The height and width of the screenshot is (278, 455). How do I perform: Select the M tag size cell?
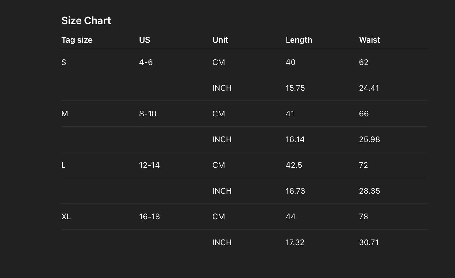[x=65, y=114]
